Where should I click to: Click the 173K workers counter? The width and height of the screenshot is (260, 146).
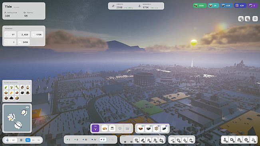coord(37,35)
